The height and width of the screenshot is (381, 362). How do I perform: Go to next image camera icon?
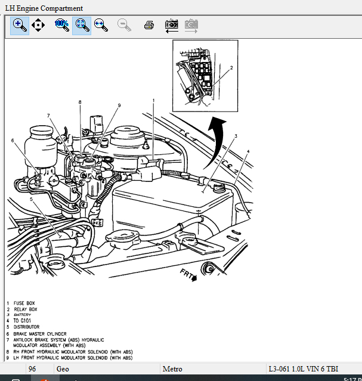[191, 26]
